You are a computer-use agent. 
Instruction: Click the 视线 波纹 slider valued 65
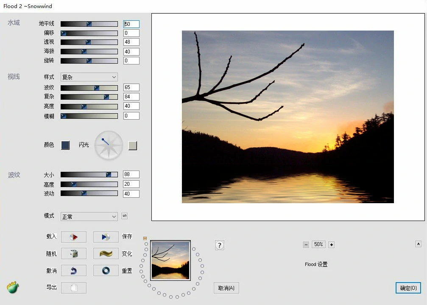[89, 88]
